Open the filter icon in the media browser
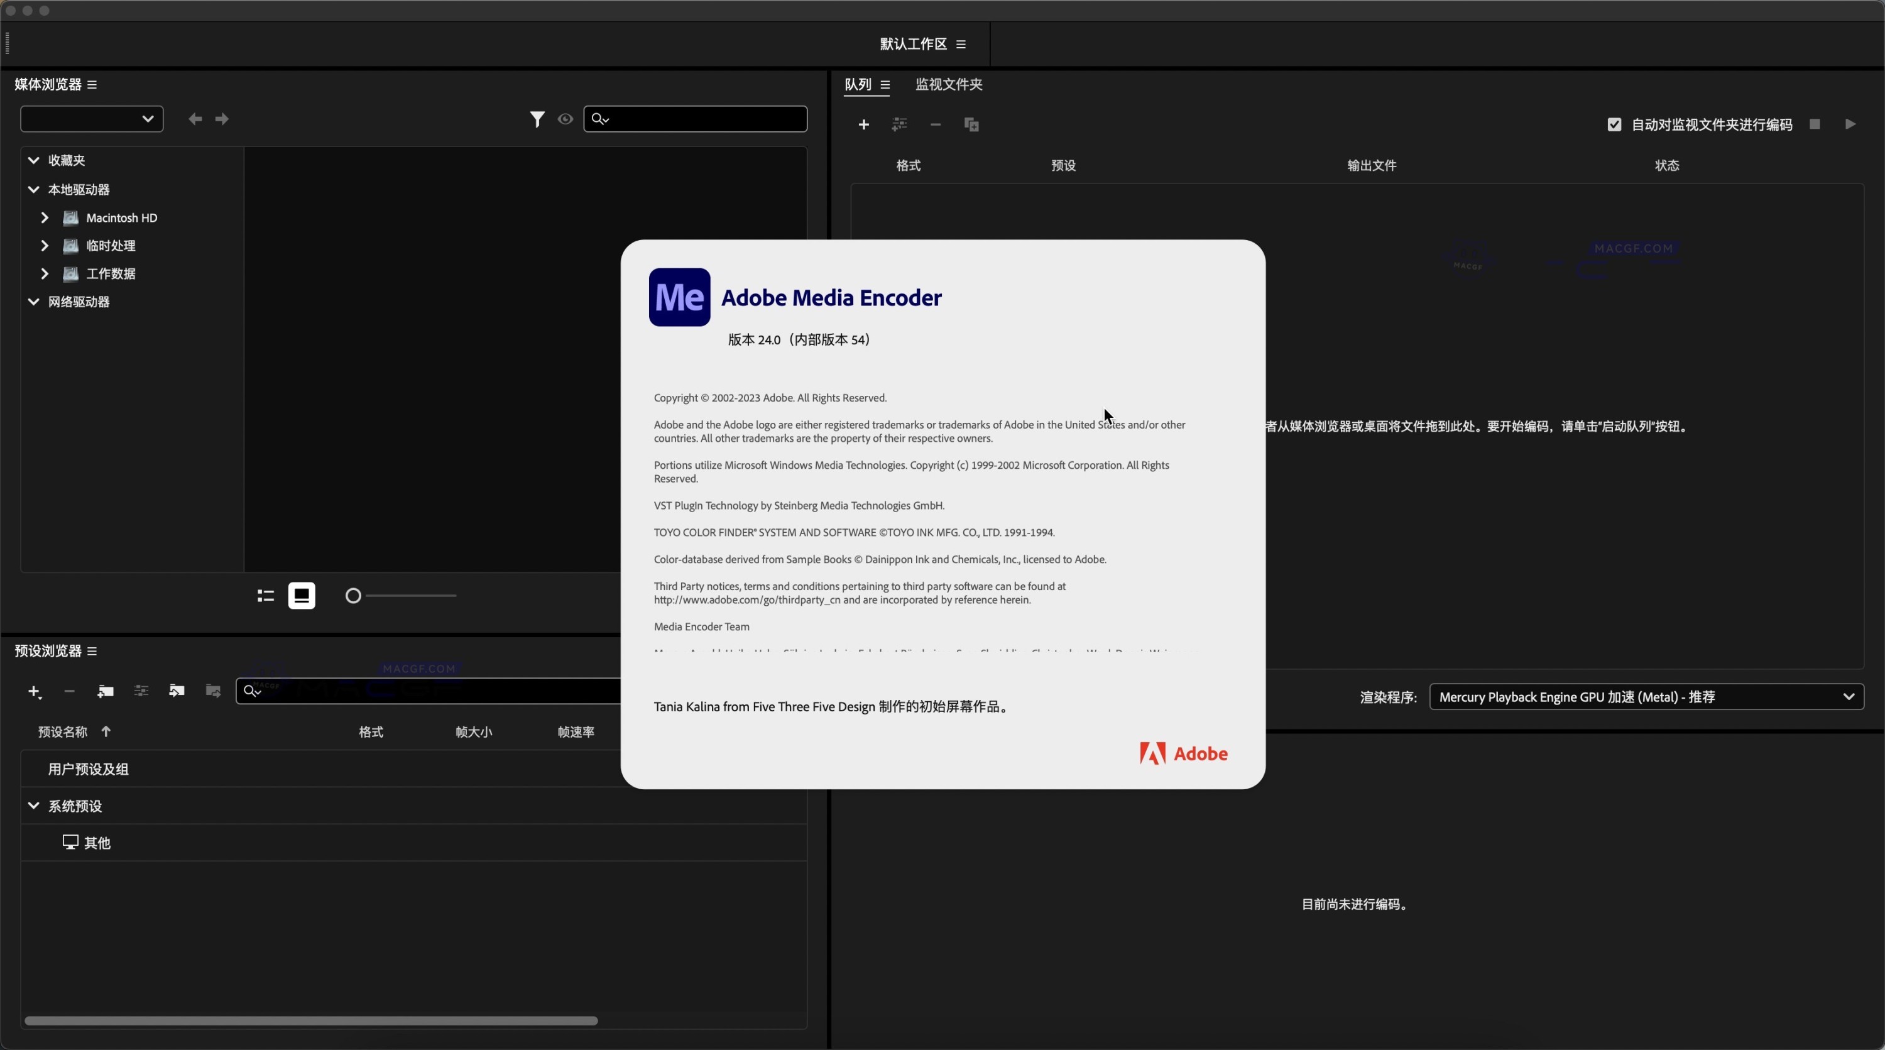 [538, 119]
